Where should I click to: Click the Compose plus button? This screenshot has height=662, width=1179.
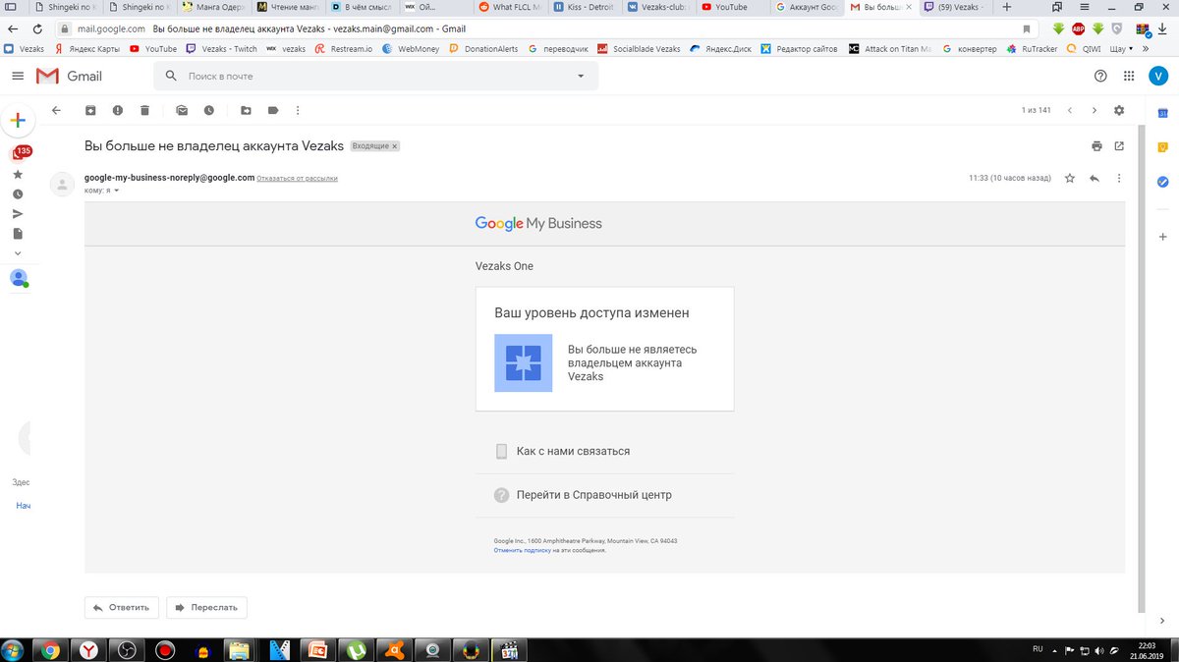pyautogui.click(x=18, y=120)
